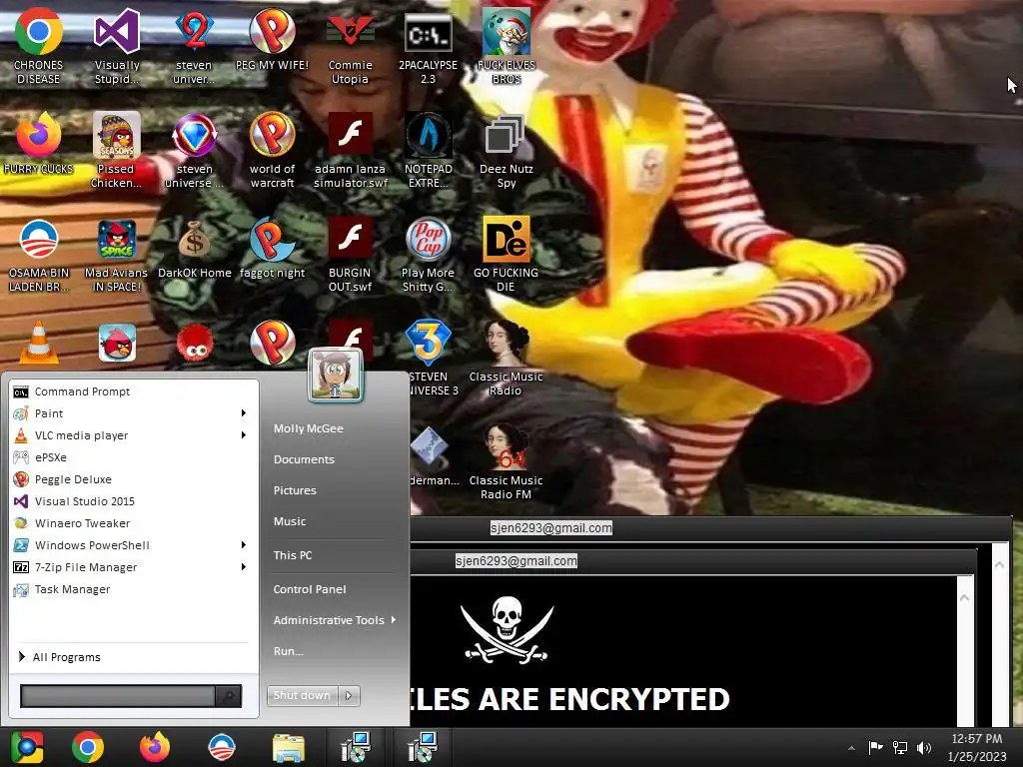1023x767 pixels.
Task: Click the volume speaker tray icon
Action: 924,747
